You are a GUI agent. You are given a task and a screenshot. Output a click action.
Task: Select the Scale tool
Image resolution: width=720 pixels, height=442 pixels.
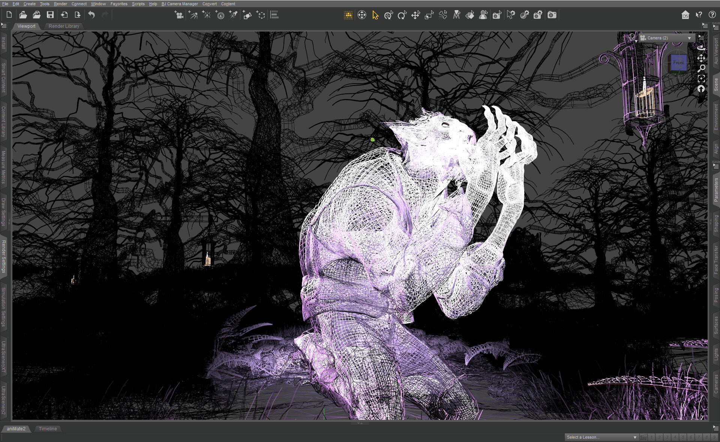click(429, 15)
